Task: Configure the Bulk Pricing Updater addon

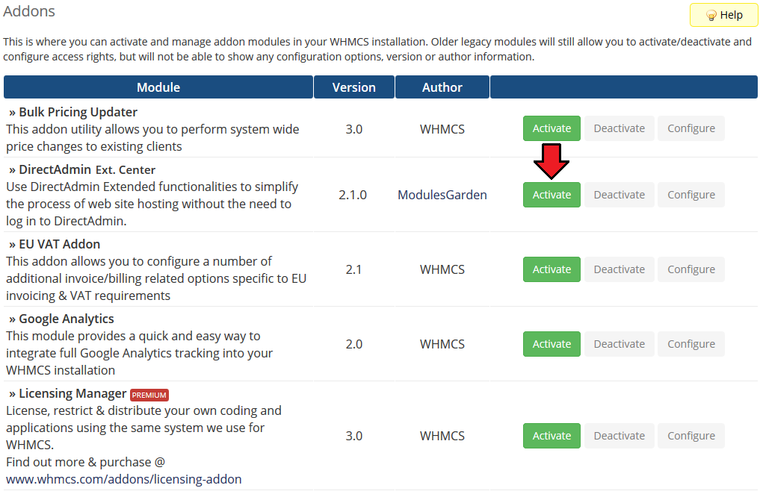Action: pos(691,128)
